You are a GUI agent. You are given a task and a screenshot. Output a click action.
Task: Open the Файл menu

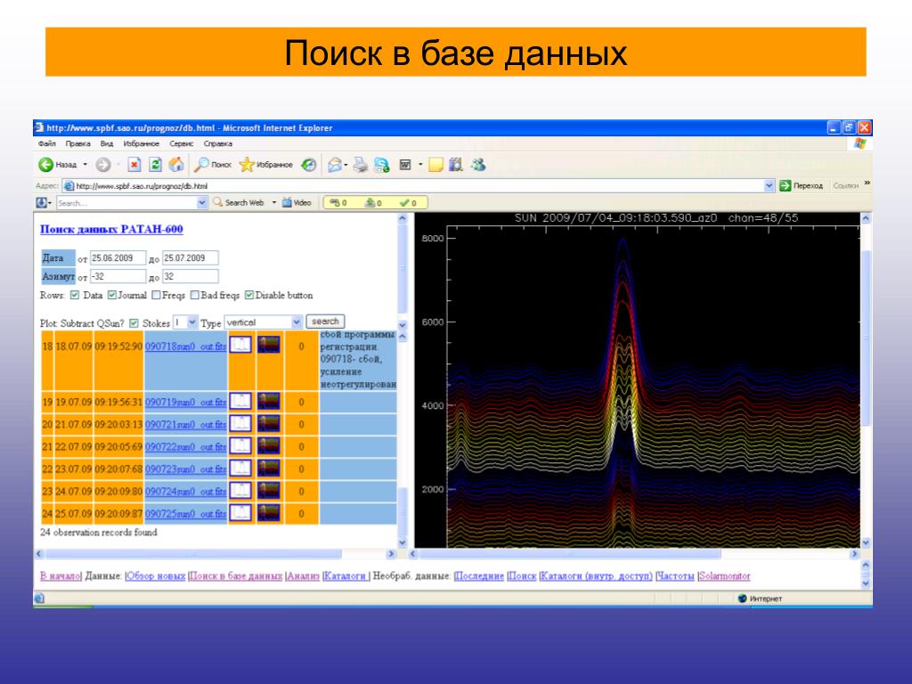pos(47,143)
